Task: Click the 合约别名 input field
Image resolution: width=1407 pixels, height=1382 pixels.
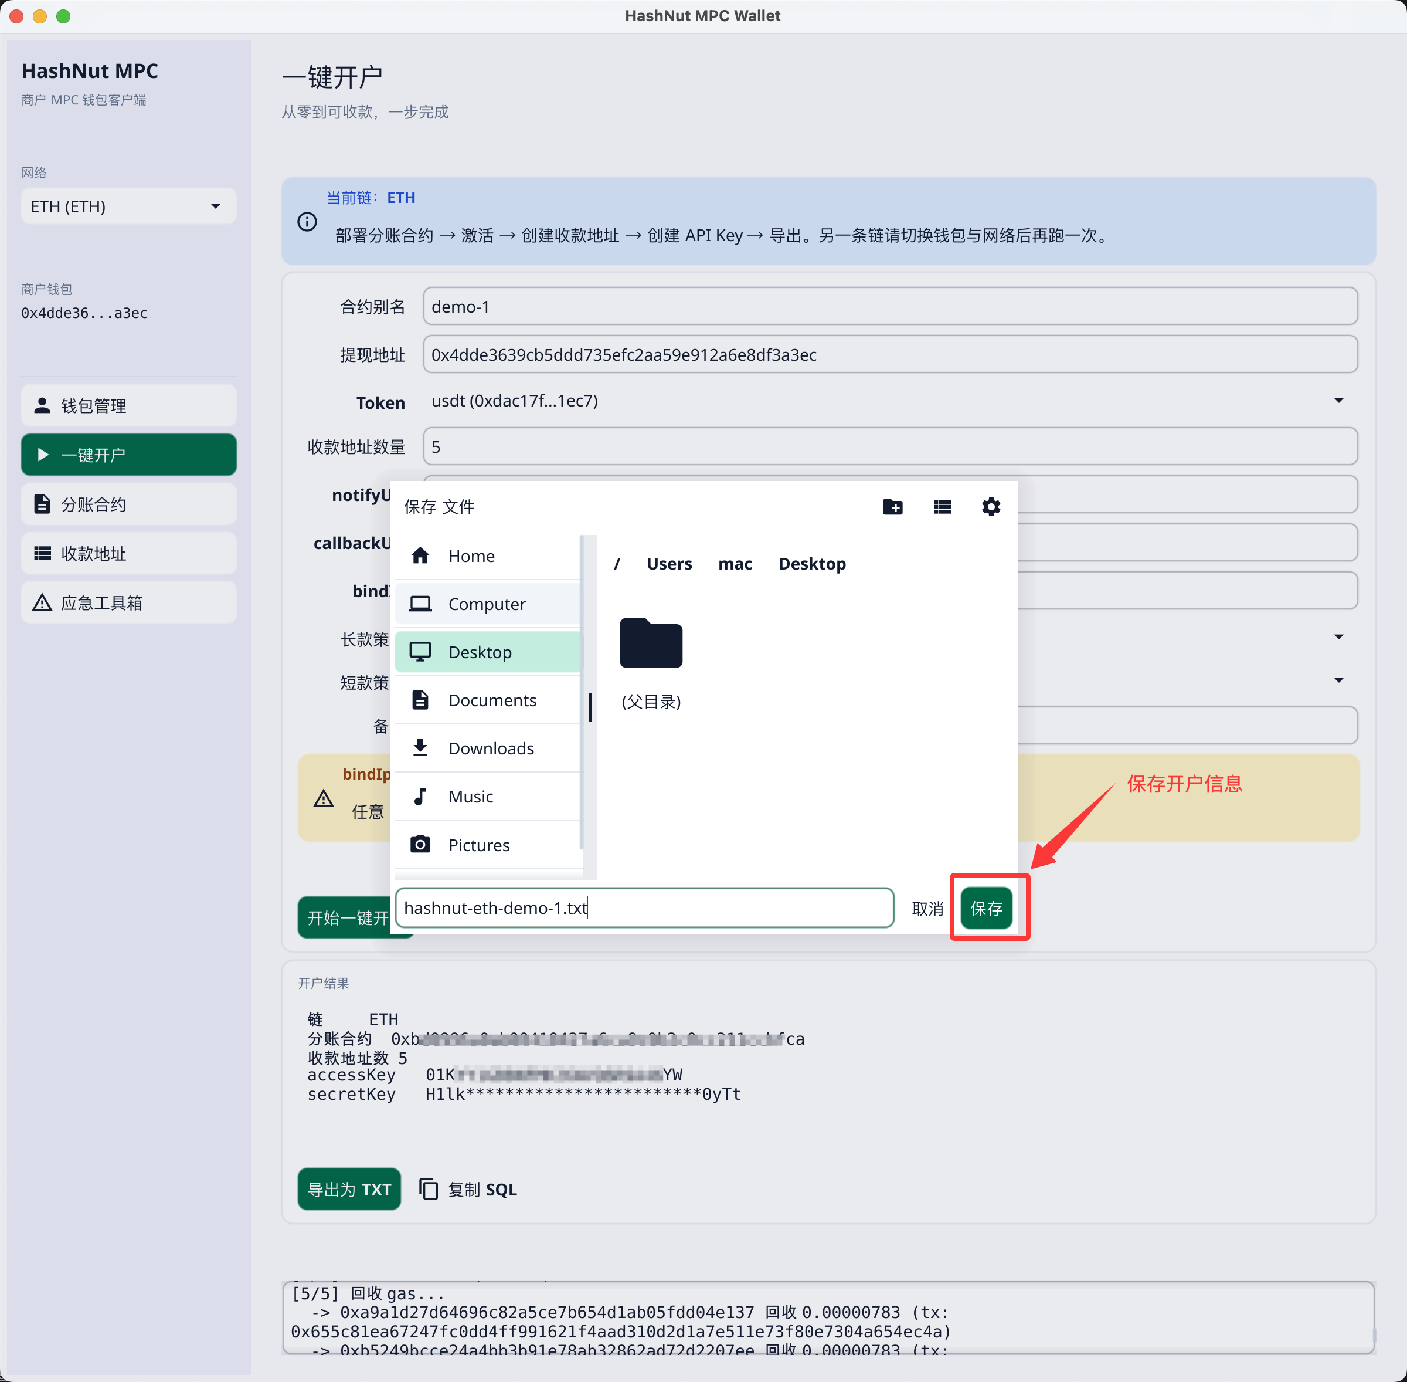Action: (x=890, y=306)
